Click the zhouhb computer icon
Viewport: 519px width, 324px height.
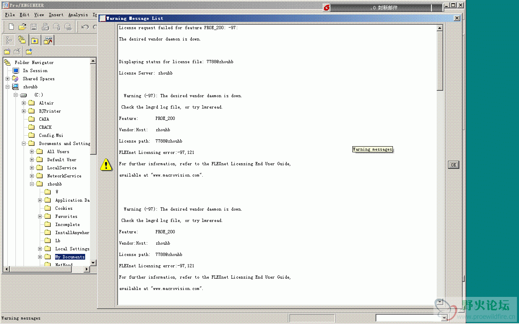click(x=15, y=87)
